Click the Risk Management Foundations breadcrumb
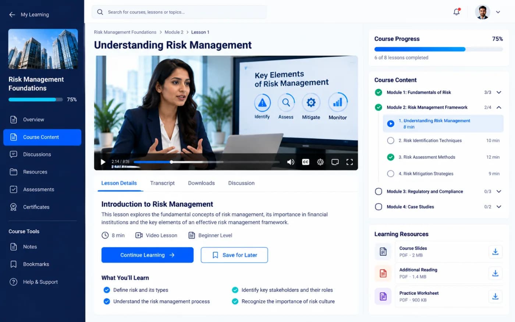Image resolution: width=515 pixels, height=322 pixels. pyautogui.click(x=125, y=32)
